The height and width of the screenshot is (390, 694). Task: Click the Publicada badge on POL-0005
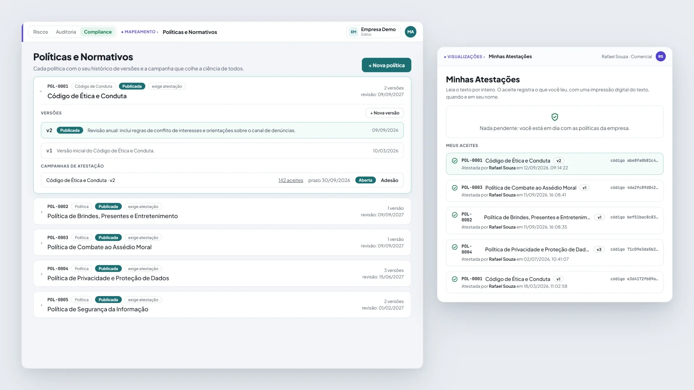point(108,300)
